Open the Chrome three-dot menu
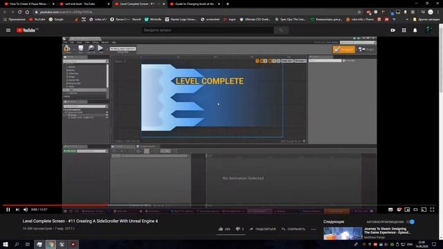Image resolution: width=443 pixels, height=249 pixels. tap(438, 12)
